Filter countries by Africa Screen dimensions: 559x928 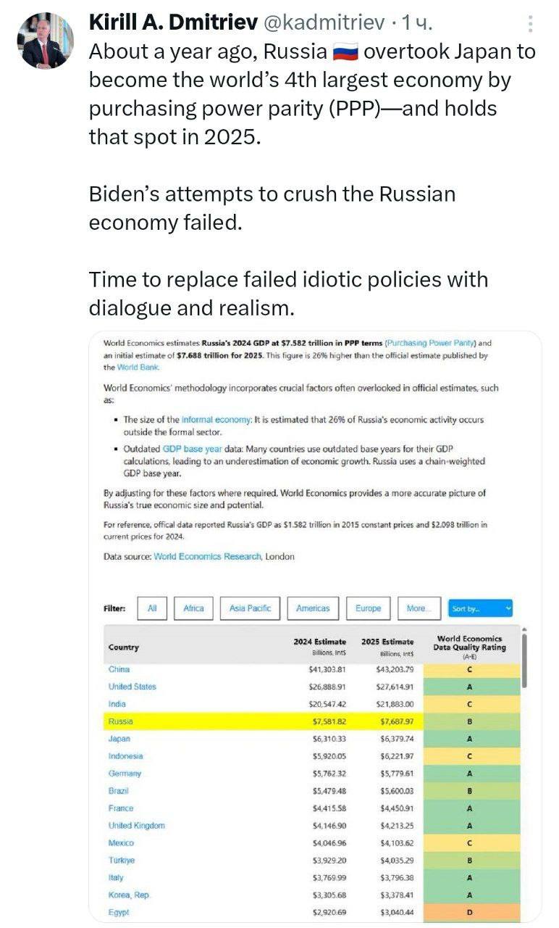pyautogui.click(x=193, y=609)
